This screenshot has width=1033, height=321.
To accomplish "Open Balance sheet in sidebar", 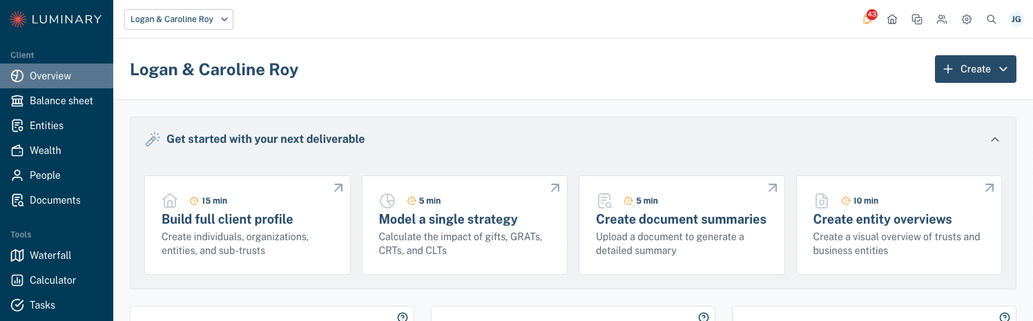I will click(57, 101).
